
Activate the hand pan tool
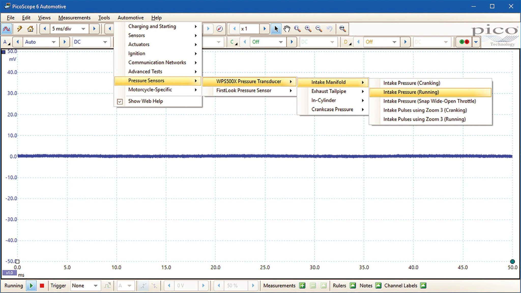[287, 29]
